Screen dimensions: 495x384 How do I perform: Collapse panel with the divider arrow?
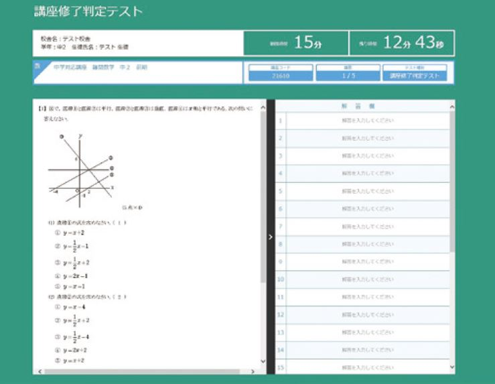[271, 237]
